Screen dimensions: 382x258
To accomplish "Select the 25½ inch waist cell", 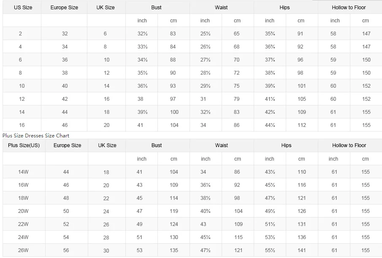I will coord(206,34).
